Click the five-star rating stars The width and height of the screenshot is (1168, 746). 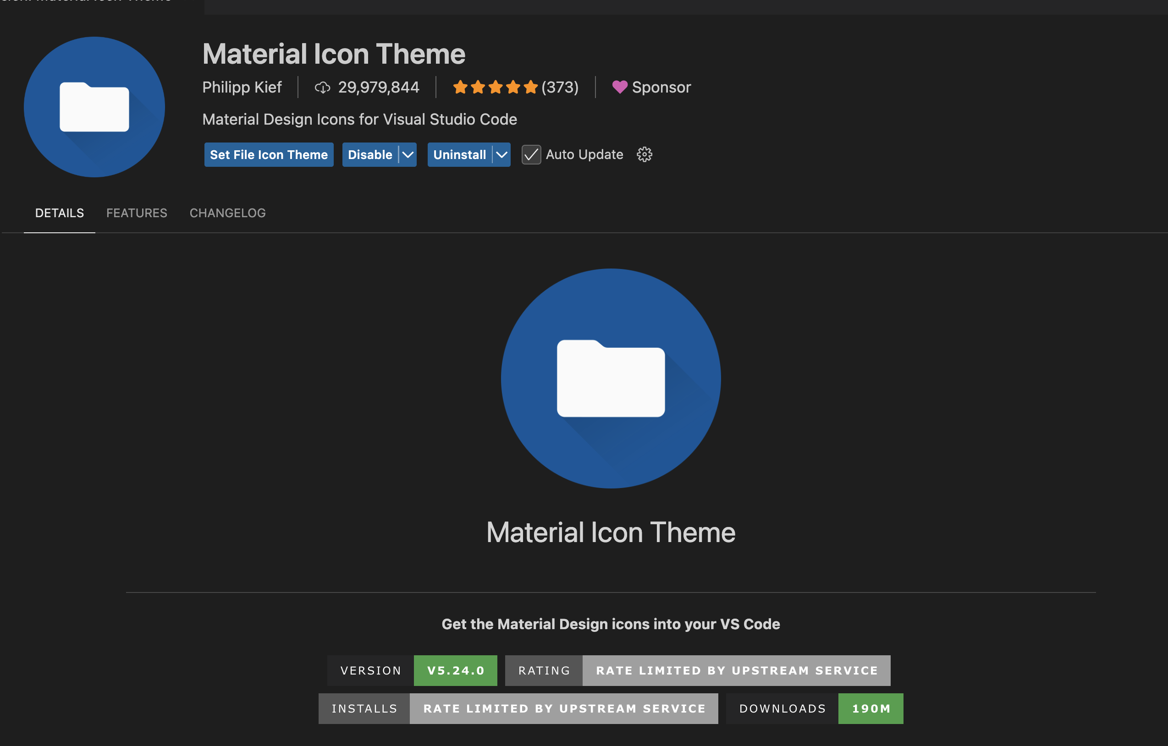click(x=495, y=87)
